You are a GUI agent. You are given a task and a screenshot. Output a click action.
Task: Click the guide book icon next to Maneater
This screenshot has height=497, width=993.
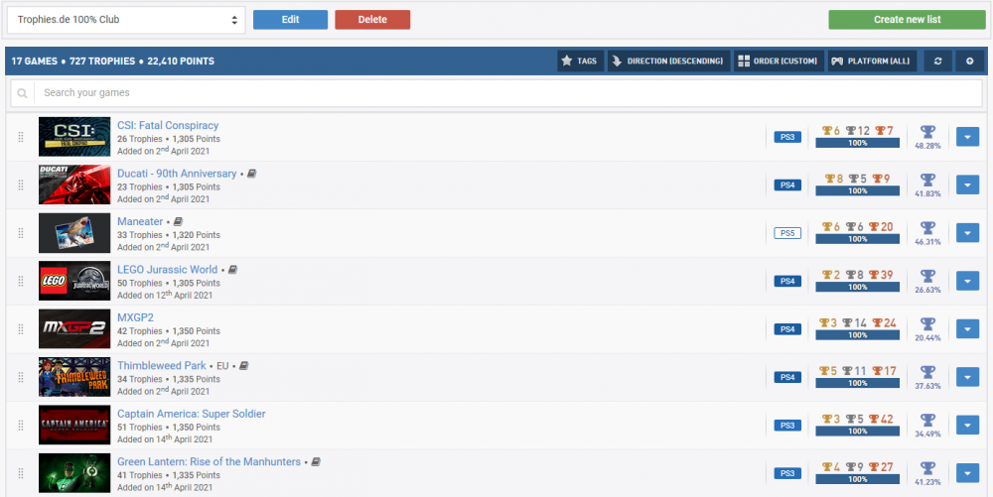[178, 221]
